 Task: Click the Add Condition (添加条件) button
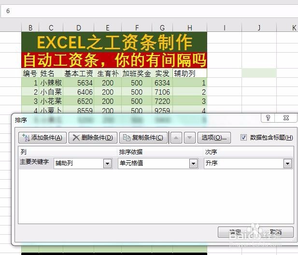point(43,138)
